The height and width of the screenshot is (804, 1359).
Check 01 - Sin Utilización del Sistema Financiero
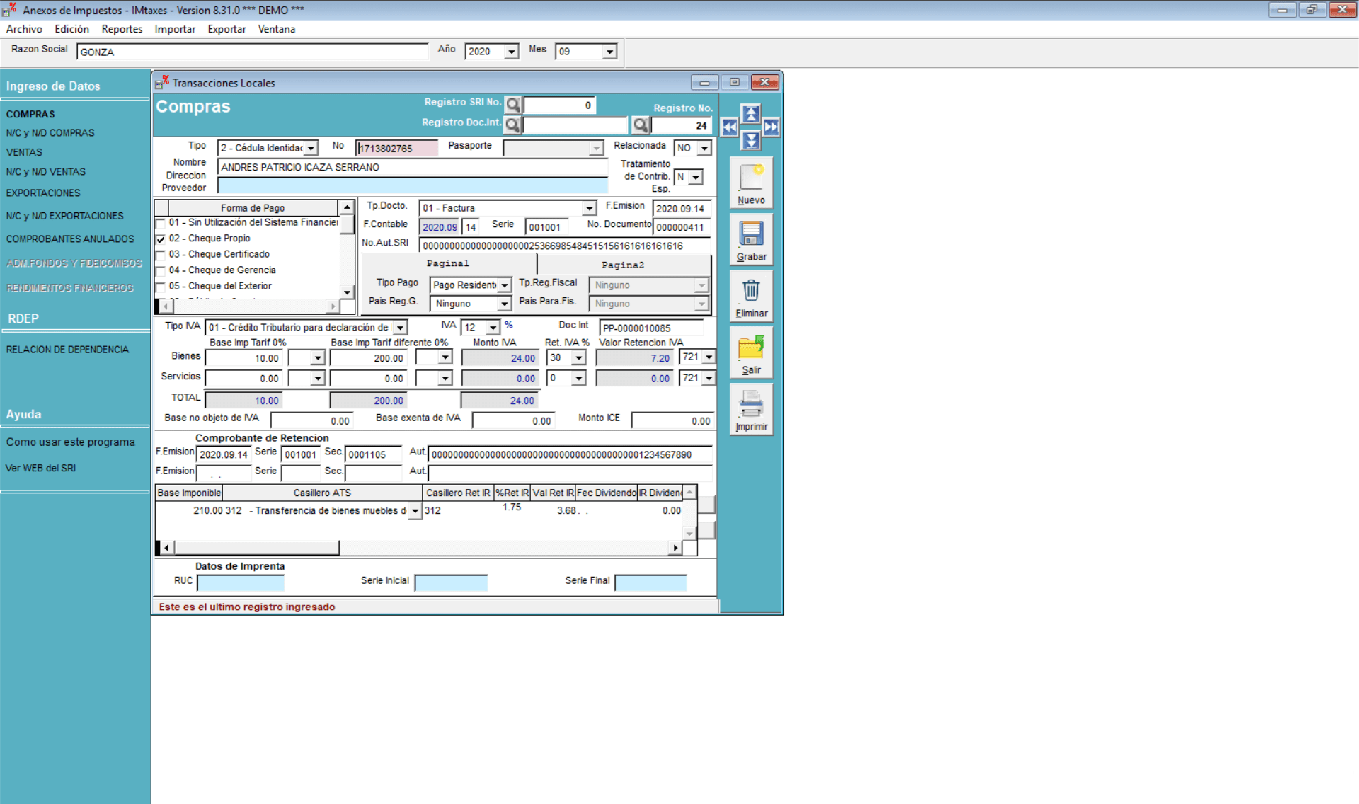160,222
